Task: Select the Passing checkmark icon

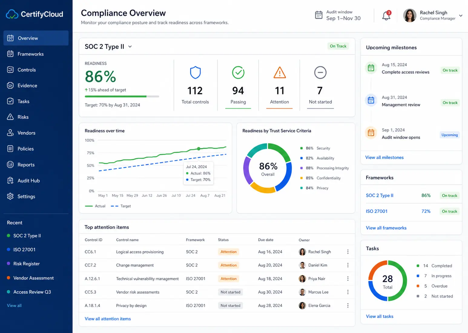Action: tap(238, 73)
